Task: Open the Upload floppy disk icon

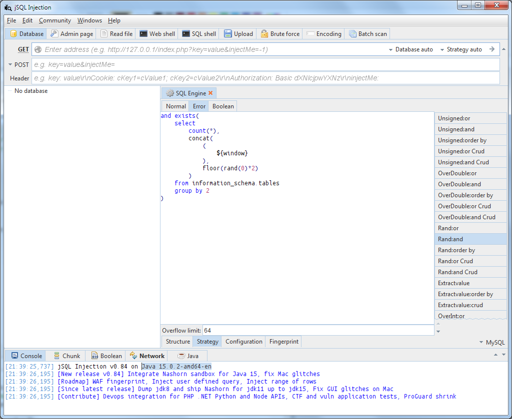Action: point(227,33)
